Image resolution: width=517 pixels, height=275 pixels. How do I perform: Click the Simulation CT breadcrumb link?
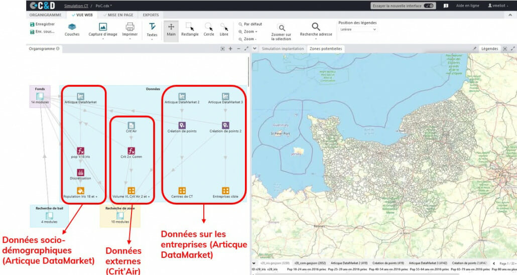(x=75, y=6)
